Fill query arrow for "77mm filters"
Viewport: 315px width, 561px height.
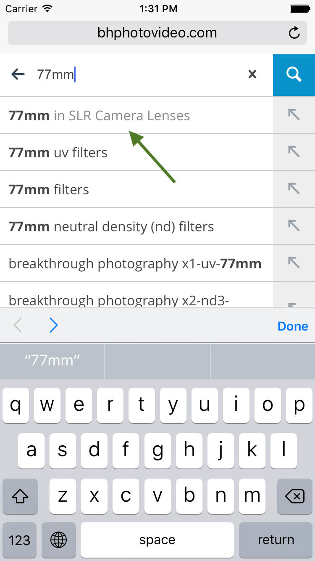pos(294,189)
